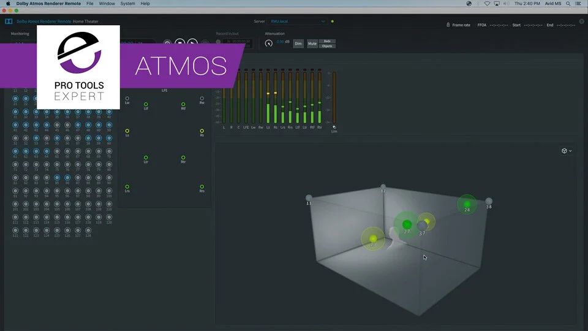588x331 pixels.
Task: Click the Frame rate lock icon
Action: [448, 25]
